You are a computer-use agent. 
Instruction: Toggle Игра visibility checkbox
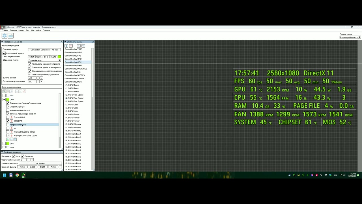pyautogui.click(x=14, y=156)
